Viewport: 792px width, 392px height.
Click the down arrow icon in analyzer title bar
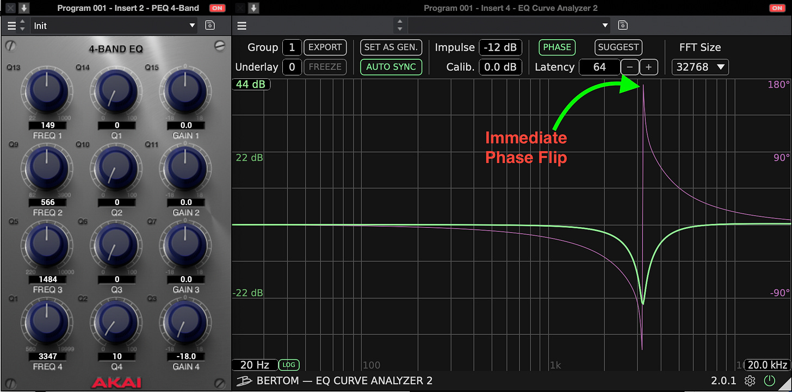(x=253, y=8)
